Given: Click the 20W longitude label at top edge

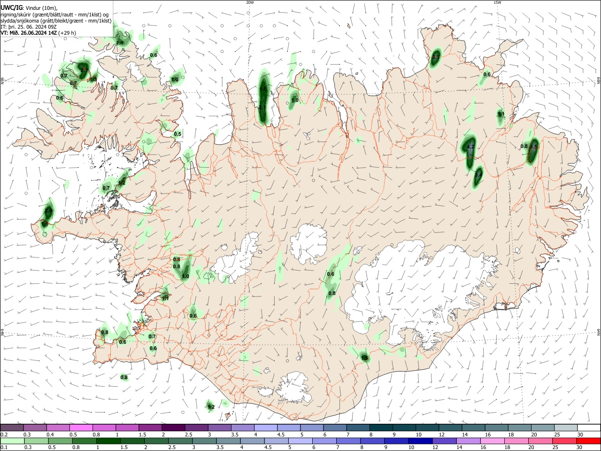Looking at the screenshot, I should (x=250, y=2).
